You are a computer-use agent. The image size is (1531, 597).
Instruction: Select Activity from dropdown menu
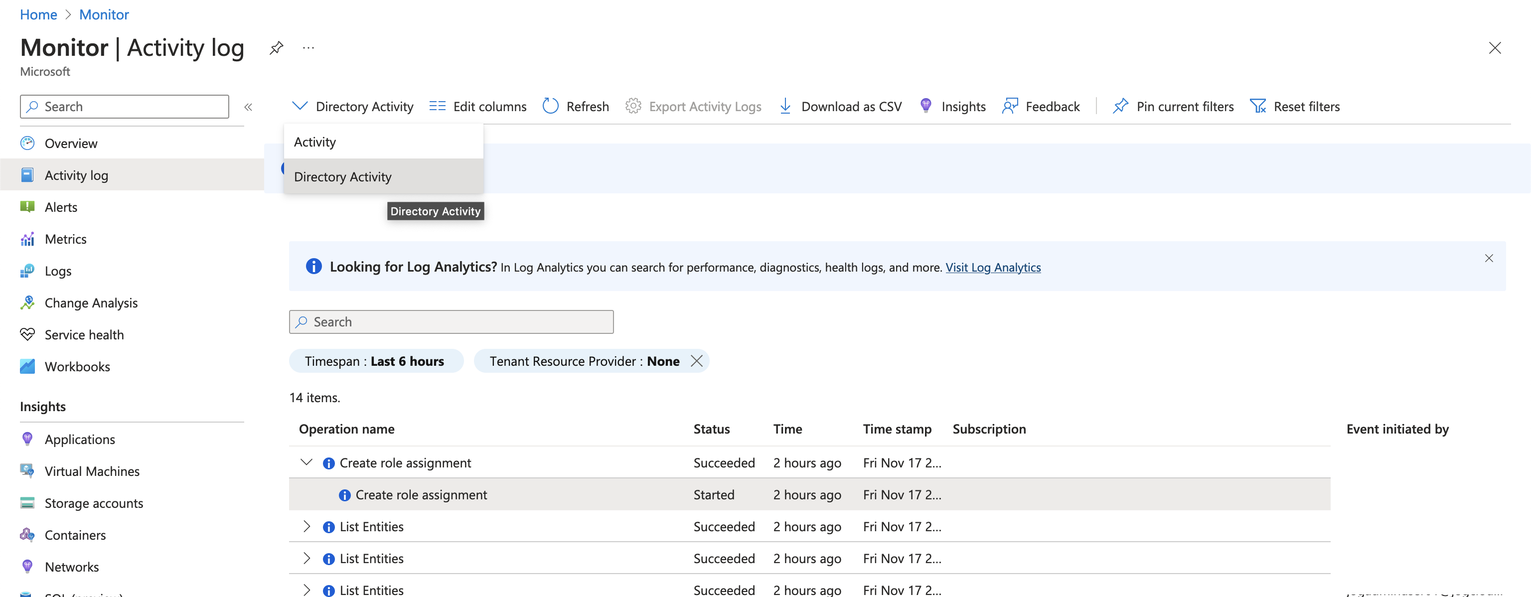coord(315,142)
